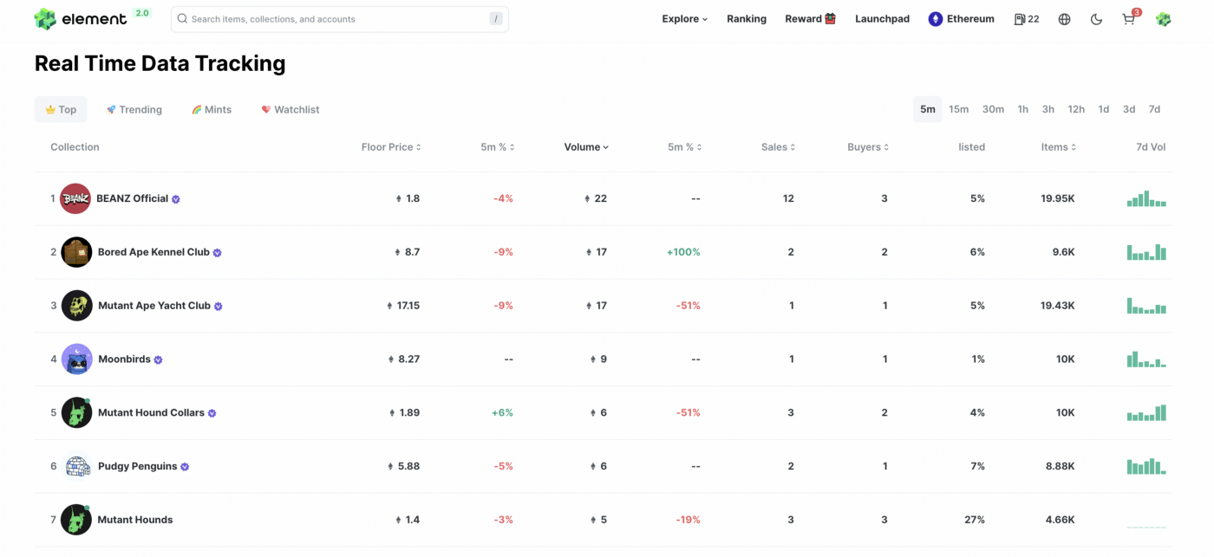The width and height of the screenshot is (1214, 557).
Task: View the 7d Vol chart for Mutant Hound Collars
Action: [x=1146, y=412]
